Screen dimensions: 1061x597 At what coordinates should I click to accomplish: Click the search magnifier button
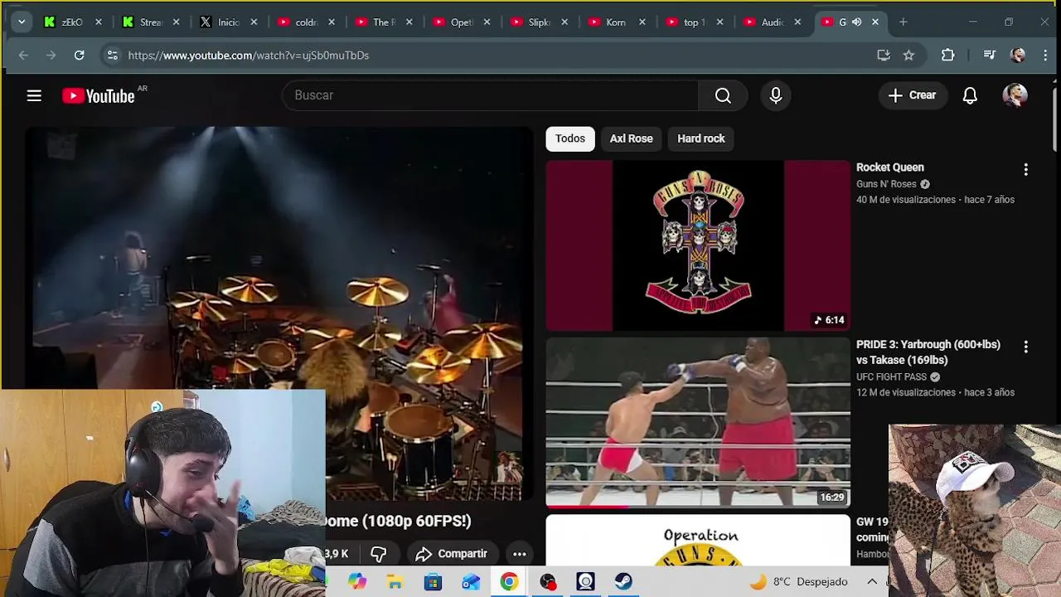(x=723, y=95)
